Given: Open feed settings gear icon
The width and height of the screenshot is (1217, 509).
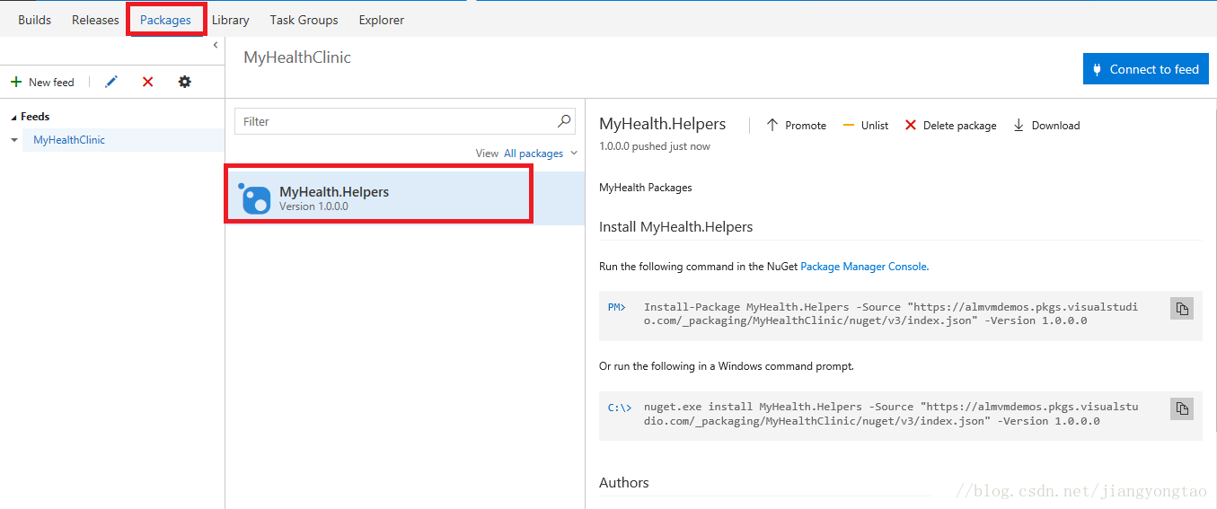Looking at the screenshot, I should point(184,82).
